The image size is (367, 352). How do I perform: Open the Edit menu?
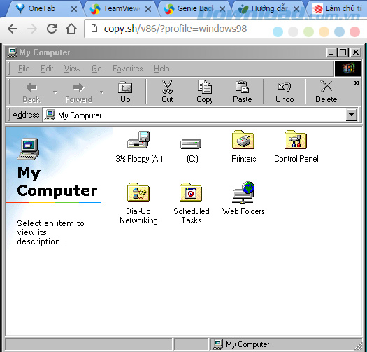point(47,69)
